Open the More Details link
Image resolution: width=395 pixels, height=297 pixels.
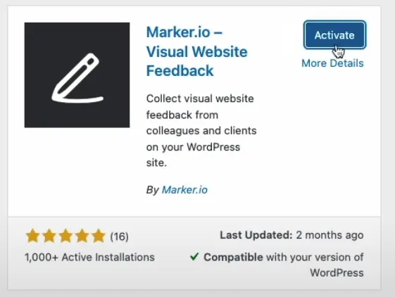[x=332, y=63]
